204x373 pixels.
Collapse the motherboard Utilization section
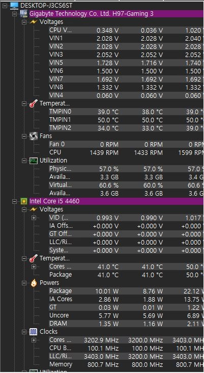(24, 161)
